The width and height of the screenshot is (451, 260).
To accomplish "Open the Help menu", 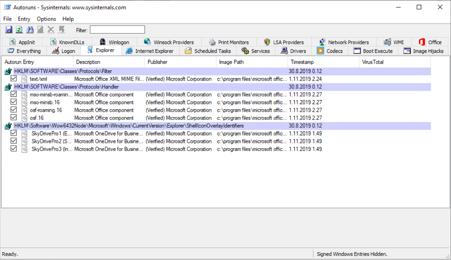I will 68,19.
